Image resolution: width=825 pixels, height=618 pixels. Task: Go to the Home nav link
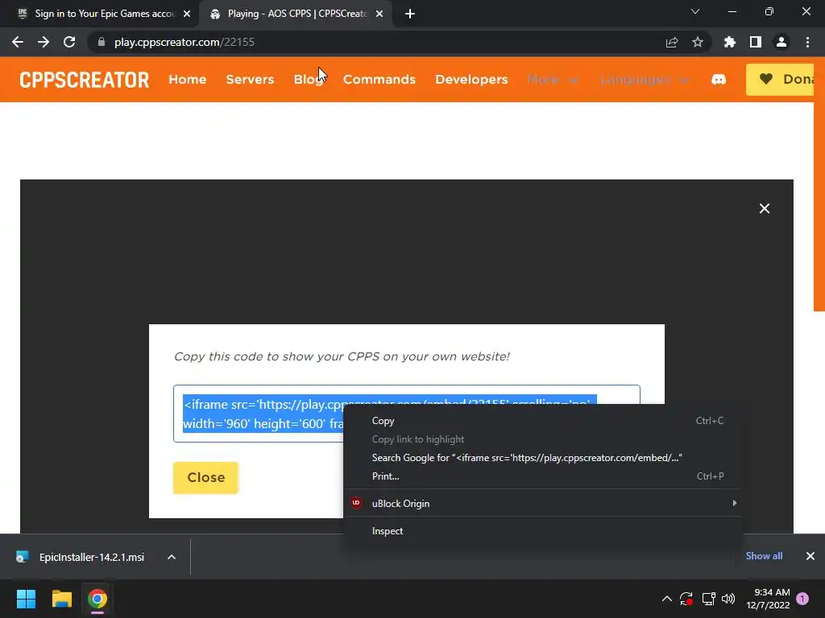click(x=187, y=80)
